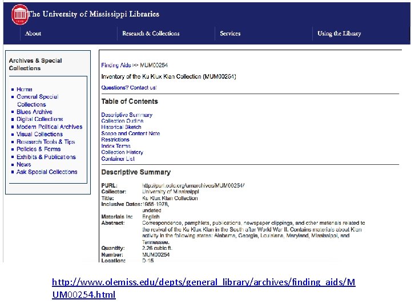Jump to Descriptive Summary in contents
The width and height of the screenshot is (411, 308).
click(127, 115)
